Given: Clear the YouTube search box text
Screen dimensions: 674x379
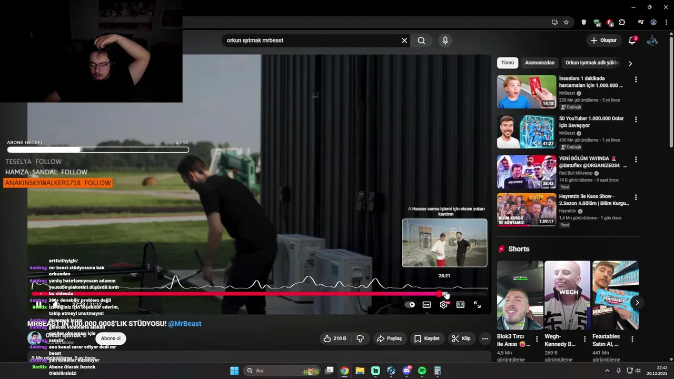Looking at the screenshot, I should point(404,41).
